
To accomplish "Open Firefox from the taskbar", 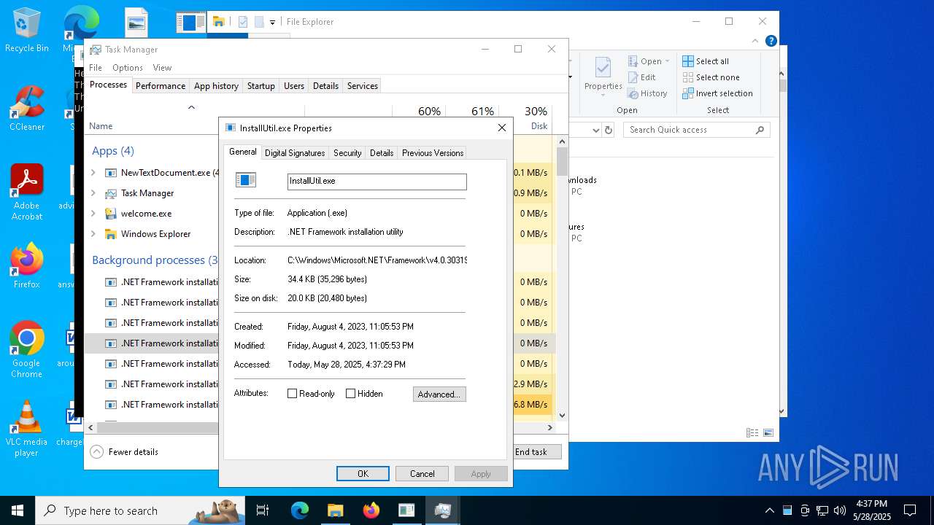I will click(371, 510).
